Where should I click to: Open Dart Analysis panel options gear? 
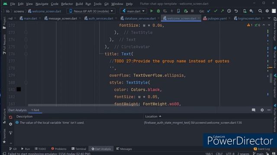coord(262,110)
